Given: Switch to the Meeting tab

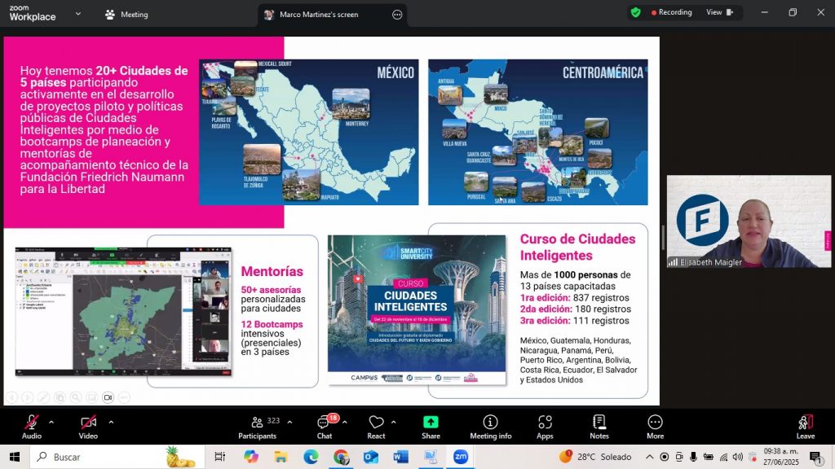Looking at the screenshot, I should point(126,15).
